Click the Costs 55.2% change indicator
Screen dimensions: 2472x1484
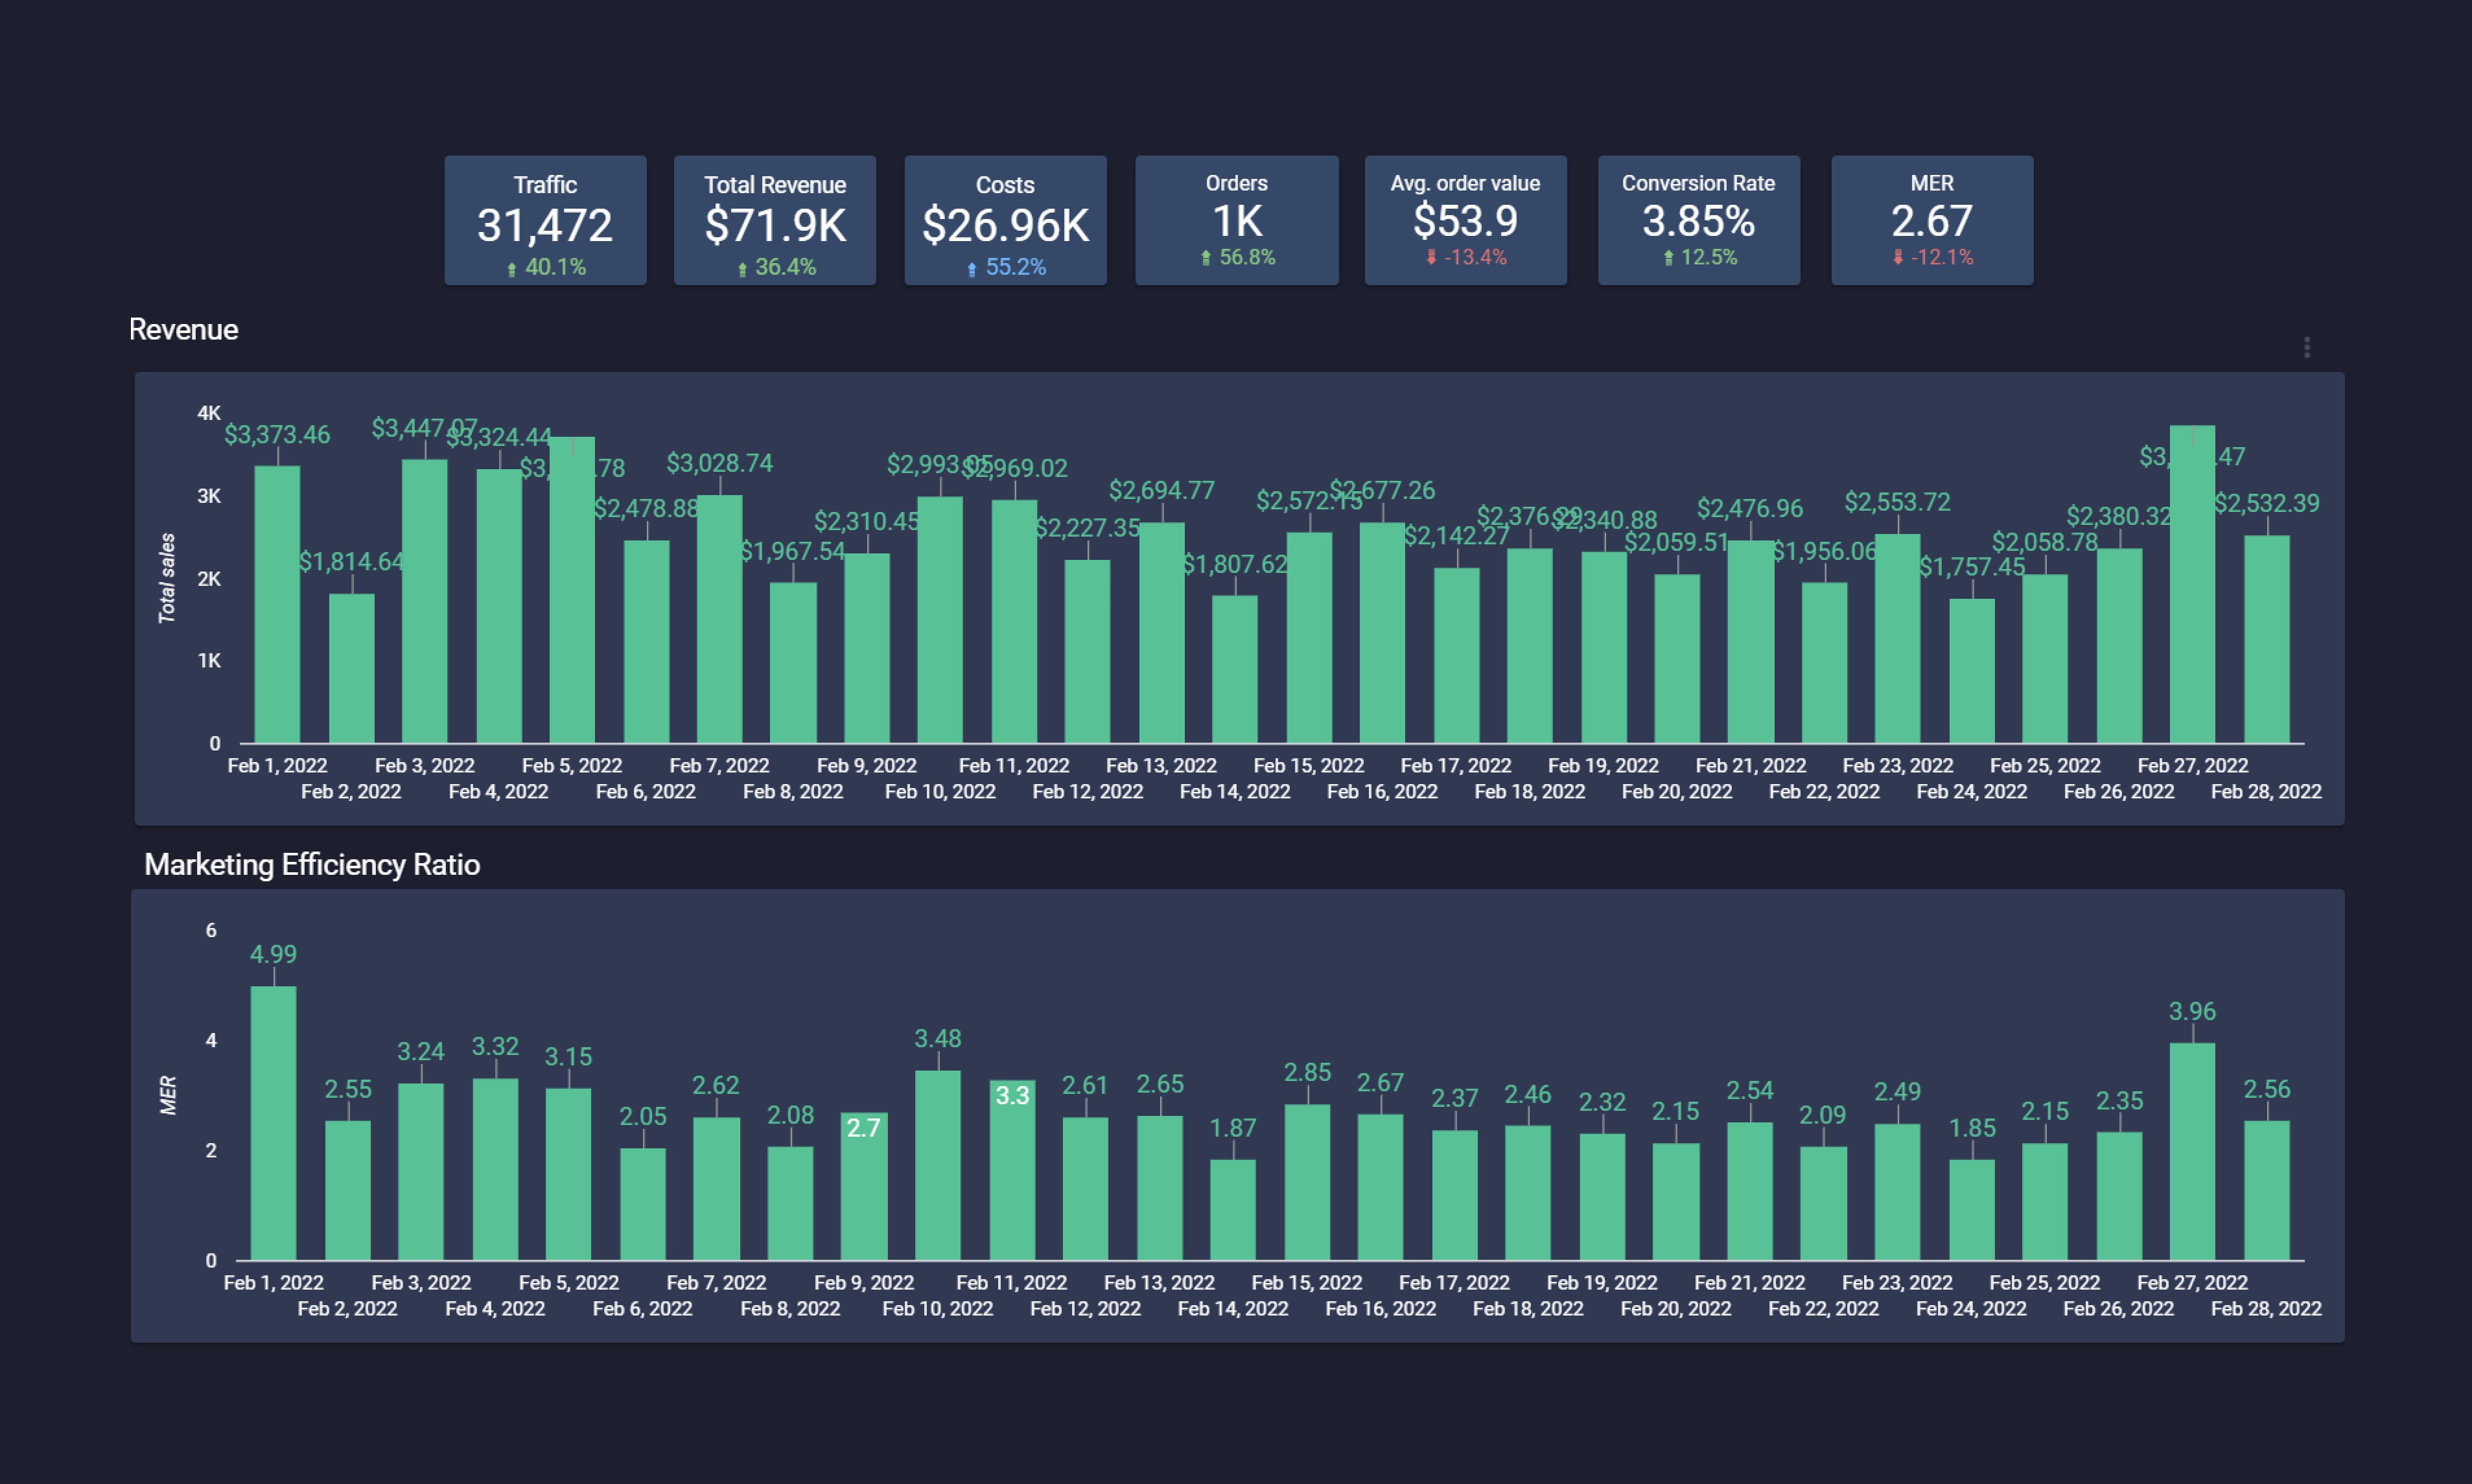point(1006,267)
